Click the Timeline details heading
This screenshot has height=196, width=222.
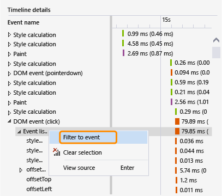point(29,10)
